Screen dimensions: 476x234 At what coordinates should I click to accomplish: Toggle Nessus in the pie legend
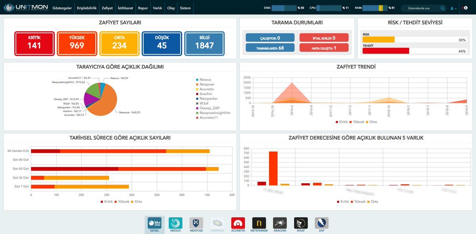tap(203, 80)
